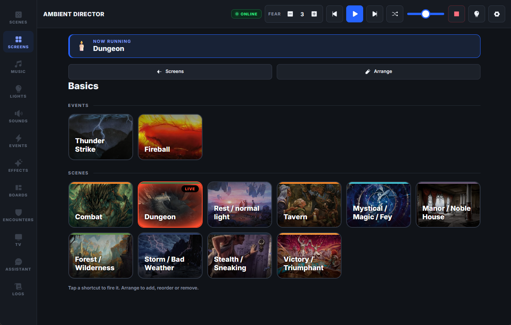
Task: Select the live Dungeon scene card
Action: point(170,205)
